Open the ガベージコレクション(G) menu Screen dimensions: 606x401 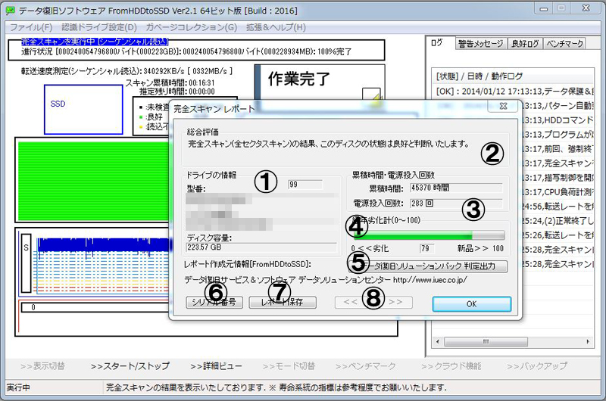pos(192,27)
